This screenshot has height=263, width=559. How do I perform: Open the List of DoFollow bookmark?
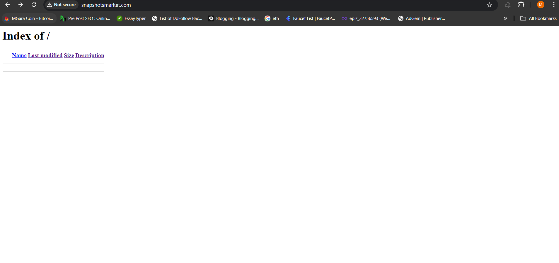[x=177, y=18]
